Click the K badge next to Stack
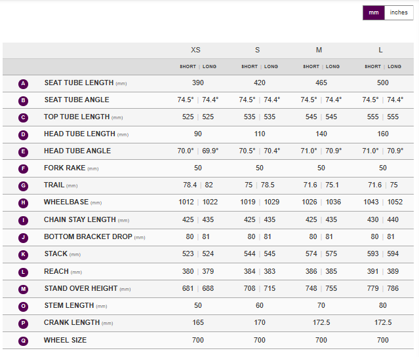The width and height of the screenshot is (419, 357). click(x=24, y=254)
